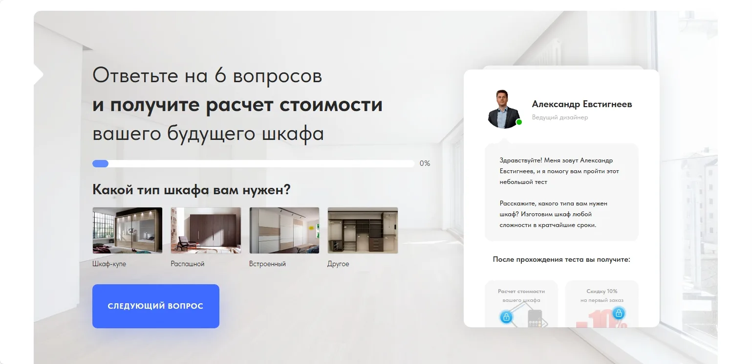The height and width of the screenshot is (364, 752).
Task: Select the Шкаф-купе wardrobe thumbnail
Action: point(128,230)
